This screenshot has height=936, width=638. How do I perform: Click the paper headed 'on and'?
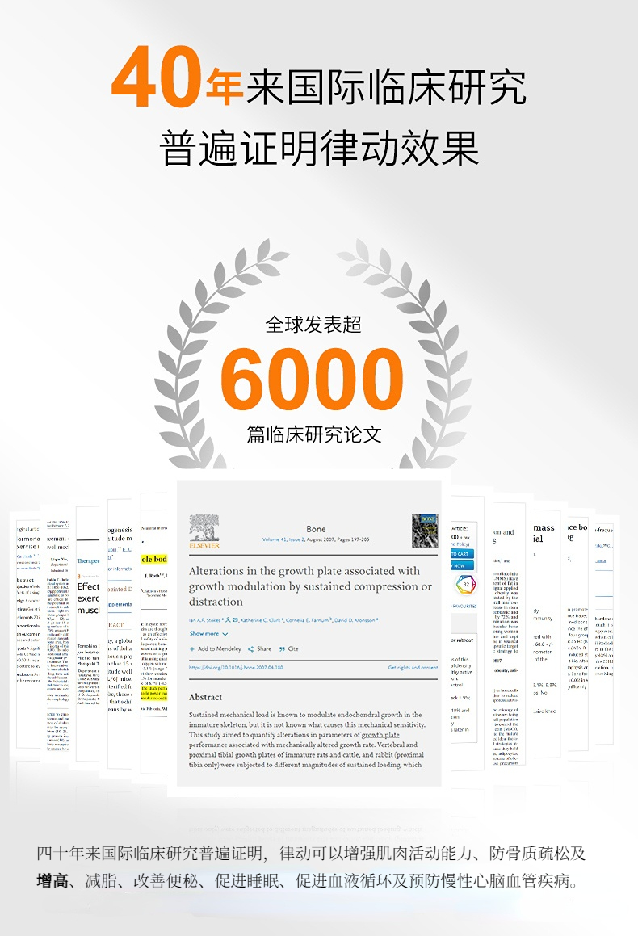tap(504, 532)
